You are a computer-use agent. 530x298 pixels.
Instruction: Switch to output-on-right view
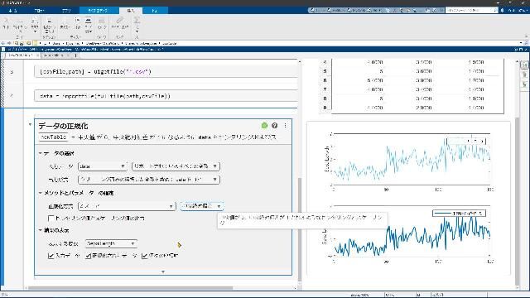[524, 65]
